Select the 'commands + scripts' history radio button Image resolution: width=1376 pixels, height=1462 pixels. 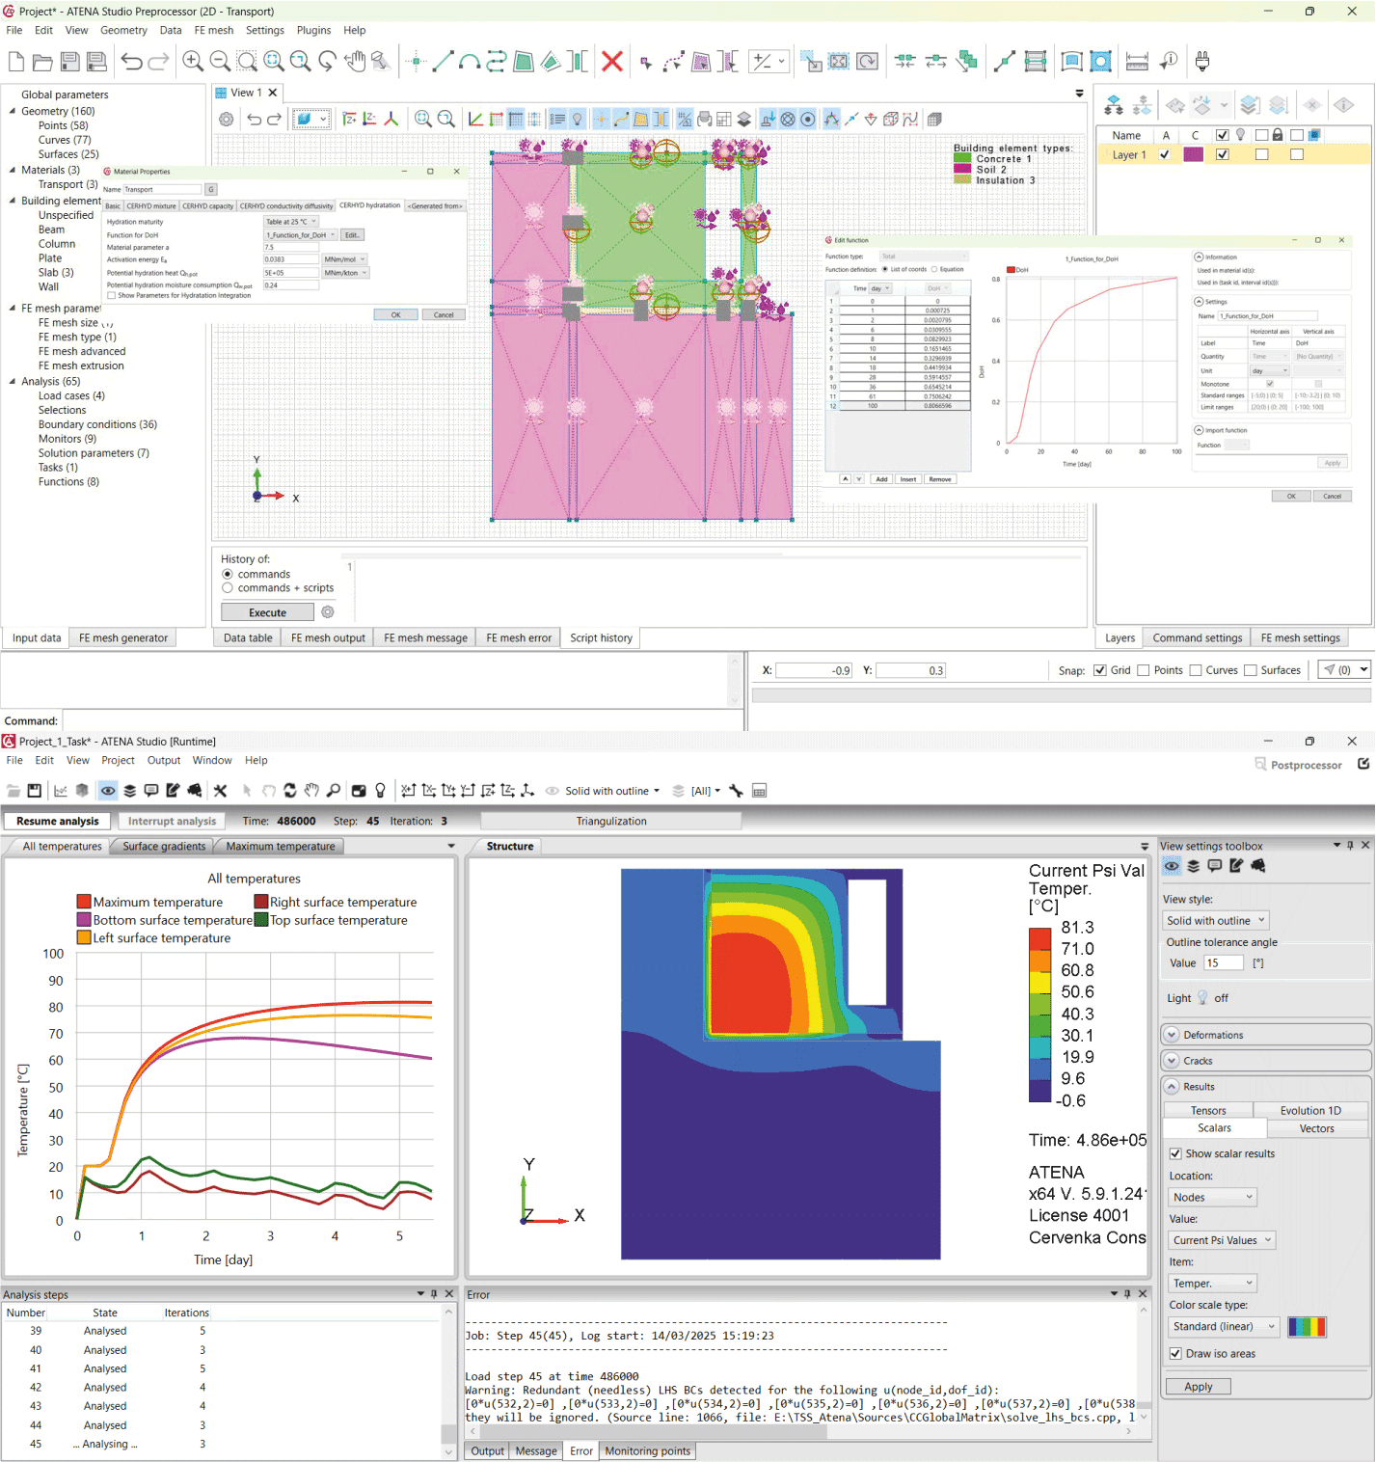click(x=228, y=588)
